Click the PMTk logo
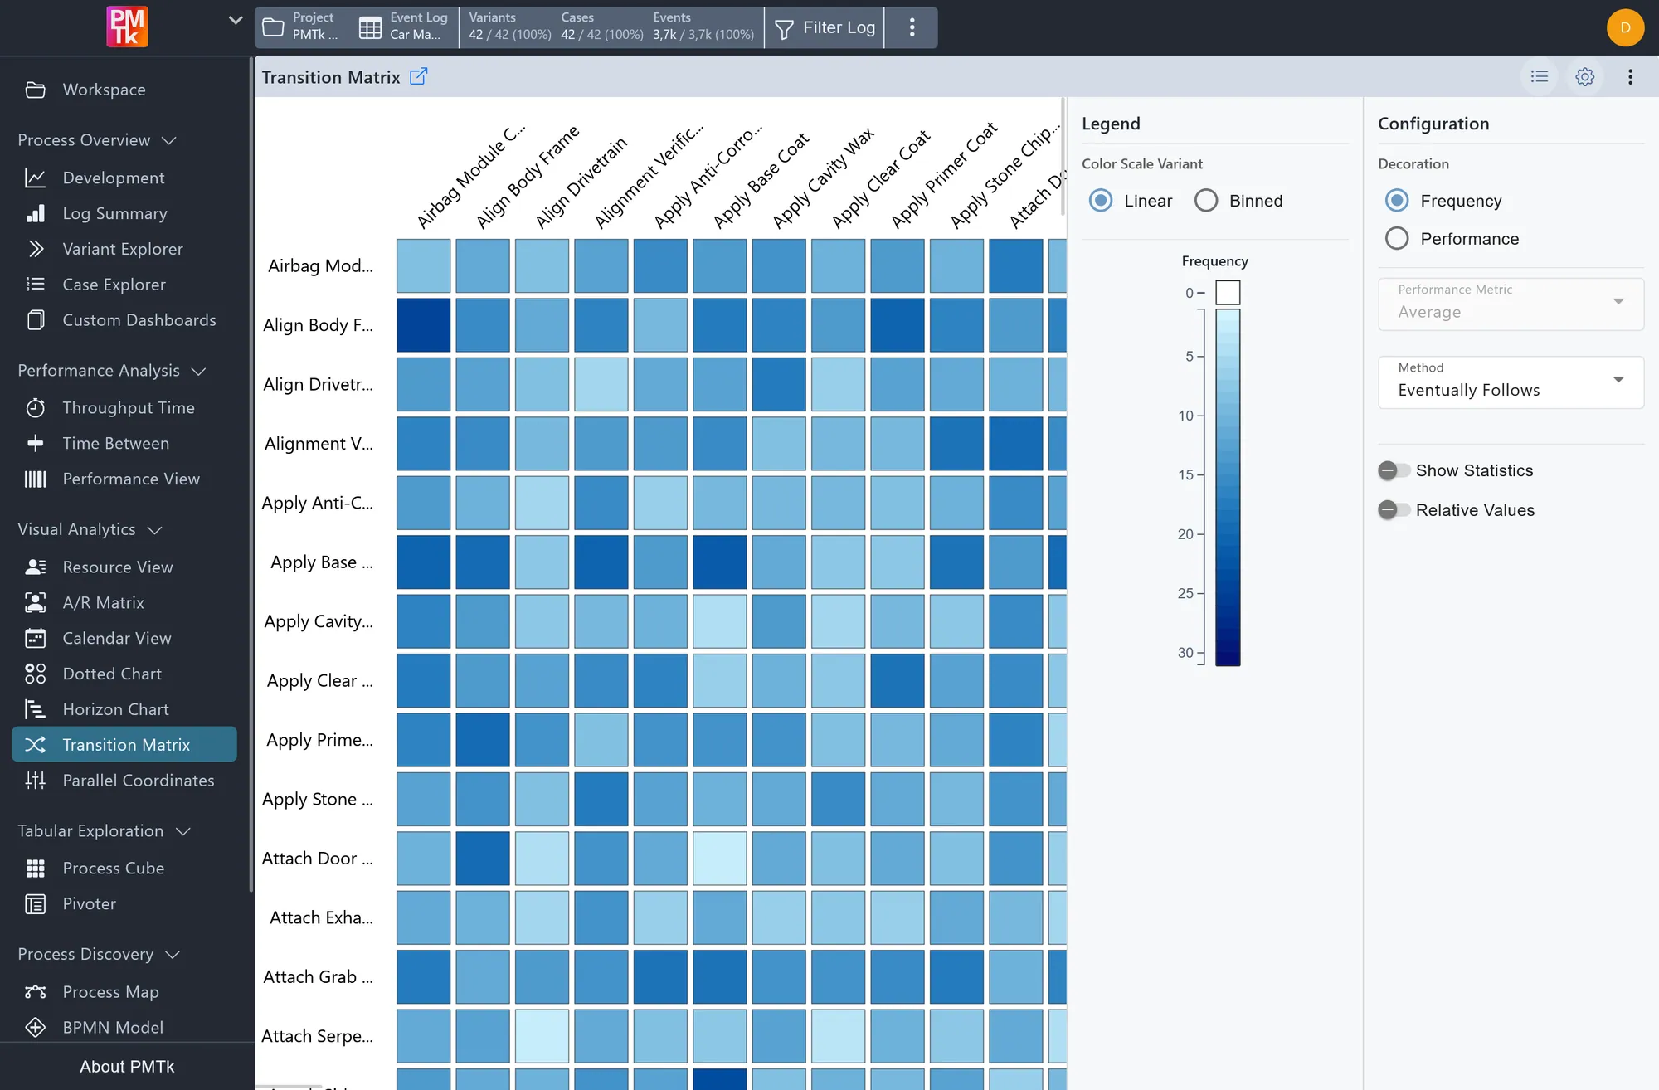 (127, 27)
